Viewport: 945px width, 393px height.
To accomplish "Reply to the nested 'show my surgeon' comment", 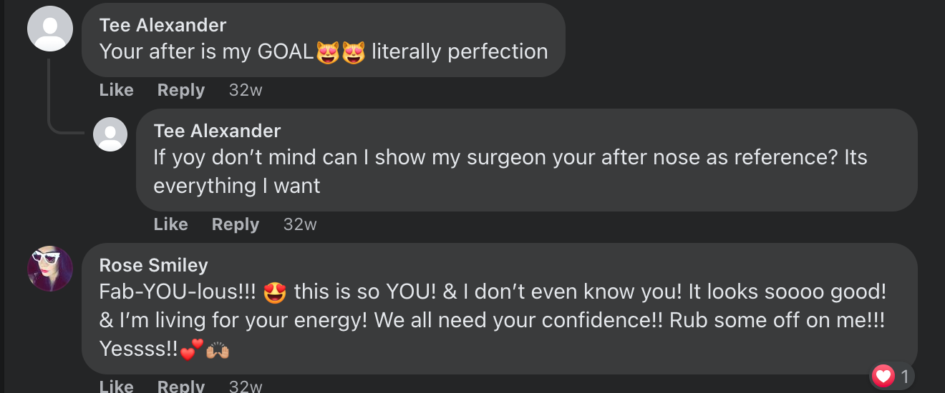I will [x=236, y=224].
